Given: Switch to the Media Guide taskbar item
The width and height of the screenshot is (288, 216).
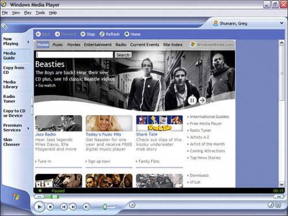Looking at the screenshot, I should point(16,56).
